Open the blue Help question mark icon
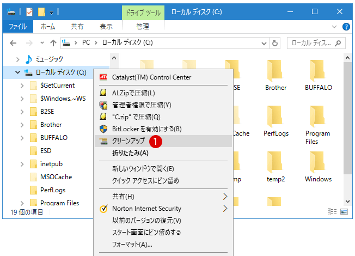Image resolution: width=355 pixels, height=256 pixels. click(346, 27)
